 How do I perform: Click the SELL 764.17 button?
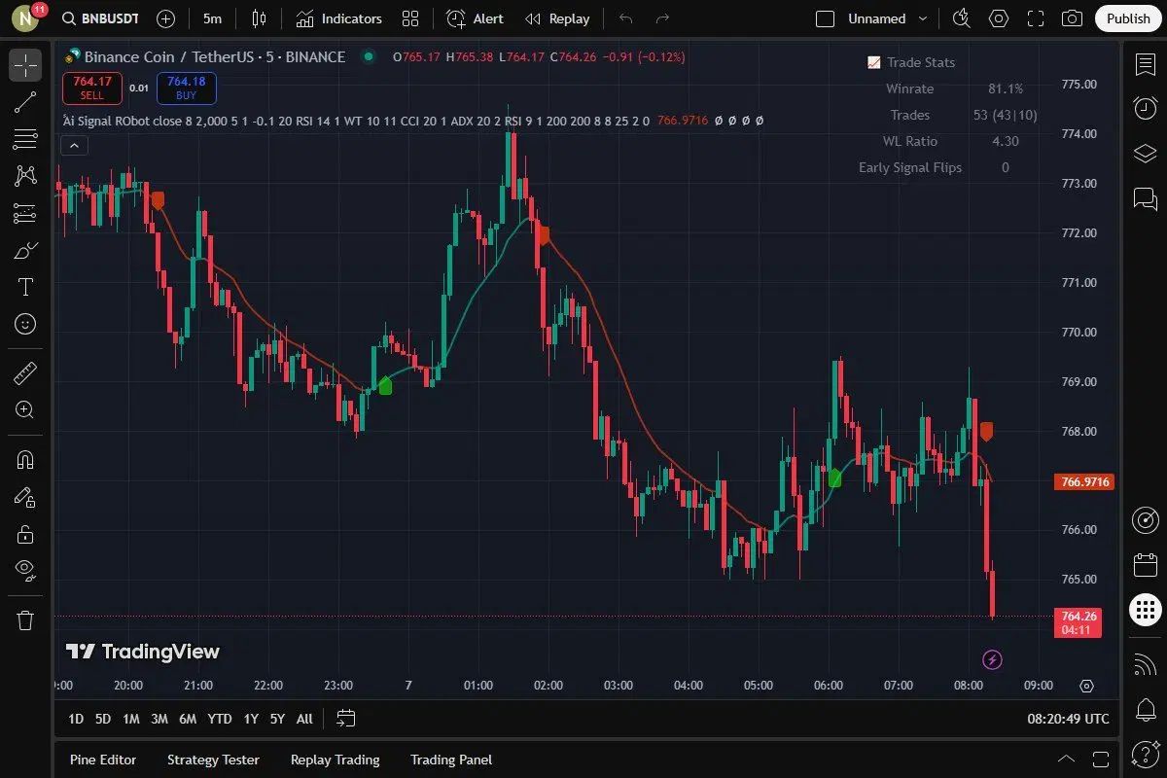point(92,88)
